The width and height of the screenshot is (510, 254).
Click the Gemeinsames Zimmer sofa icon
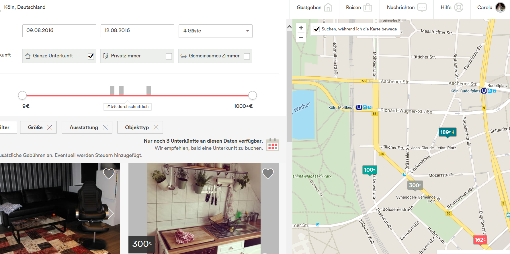184,56
